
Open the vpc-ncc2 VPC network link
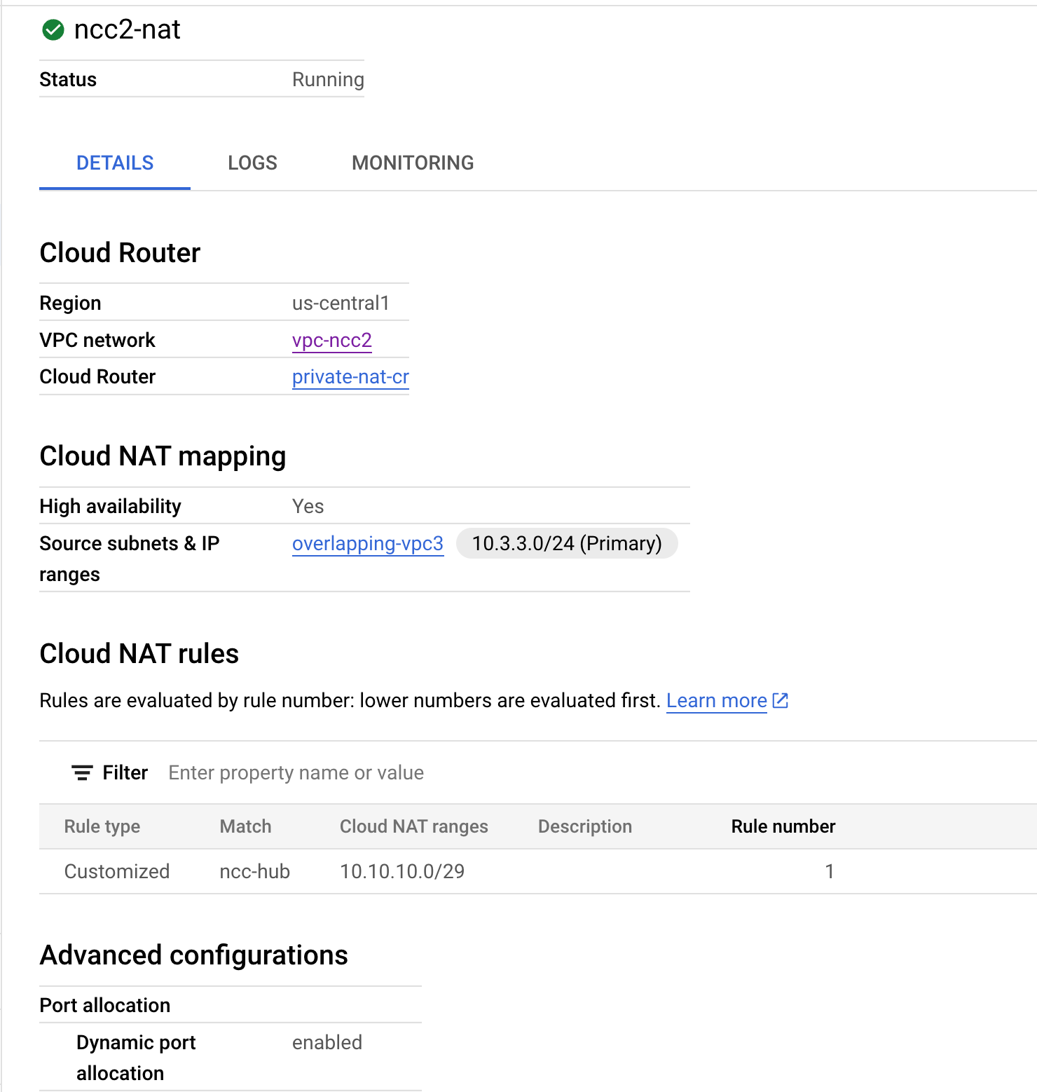click(332, 340)
